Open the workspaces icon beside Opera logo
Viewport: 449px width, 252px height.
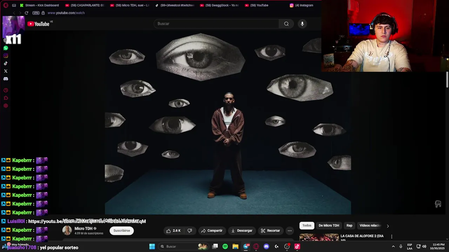14,5
